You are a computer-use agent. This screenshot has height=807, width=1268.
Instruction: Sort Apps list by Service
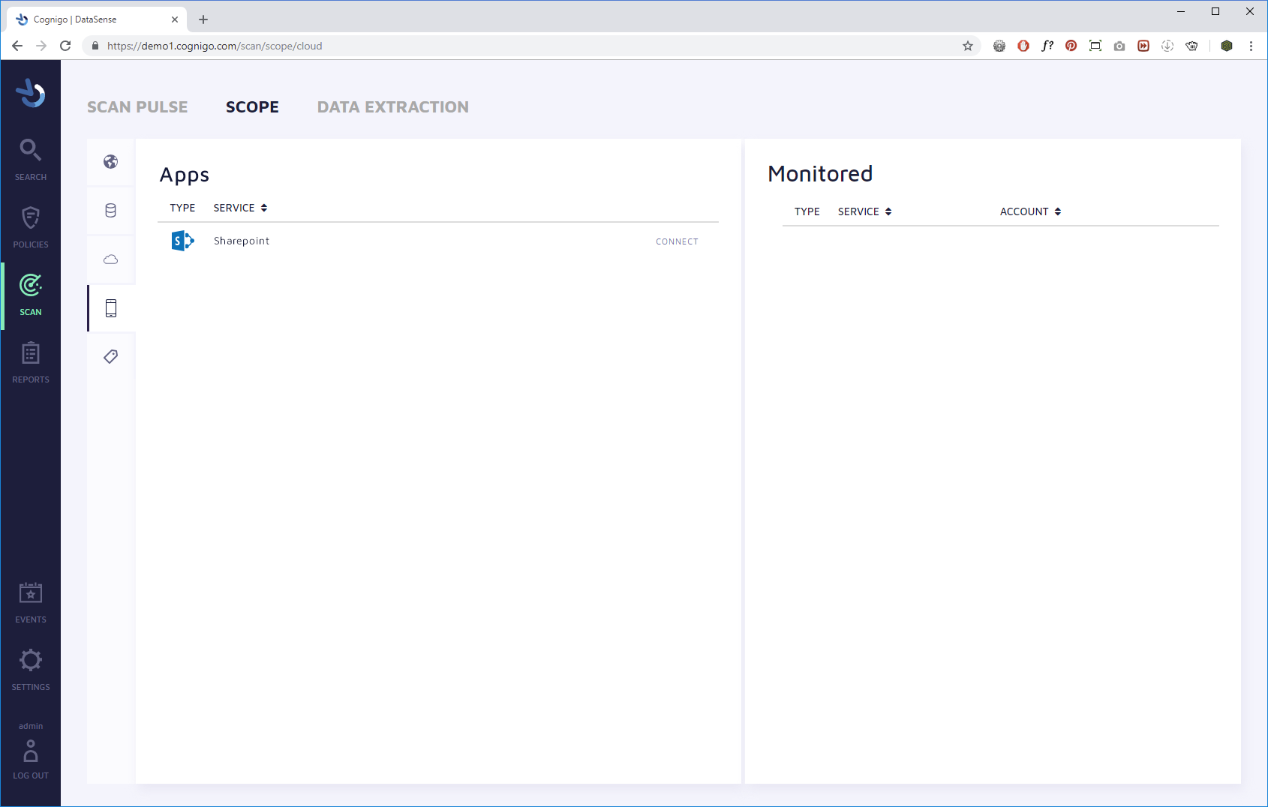click(240, 208)
